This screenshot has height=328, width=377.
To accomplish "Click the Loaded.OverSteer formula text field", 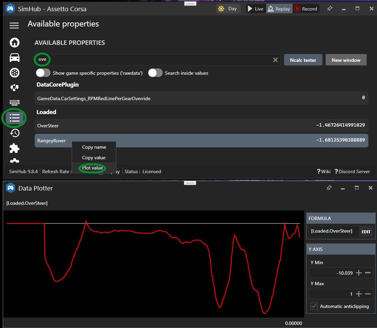I will click(334, 231).
